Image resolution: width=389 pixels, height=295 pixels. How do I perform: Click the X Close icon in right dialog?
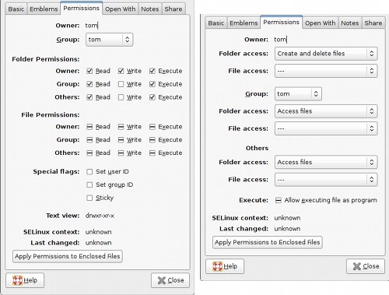[357, 266]
